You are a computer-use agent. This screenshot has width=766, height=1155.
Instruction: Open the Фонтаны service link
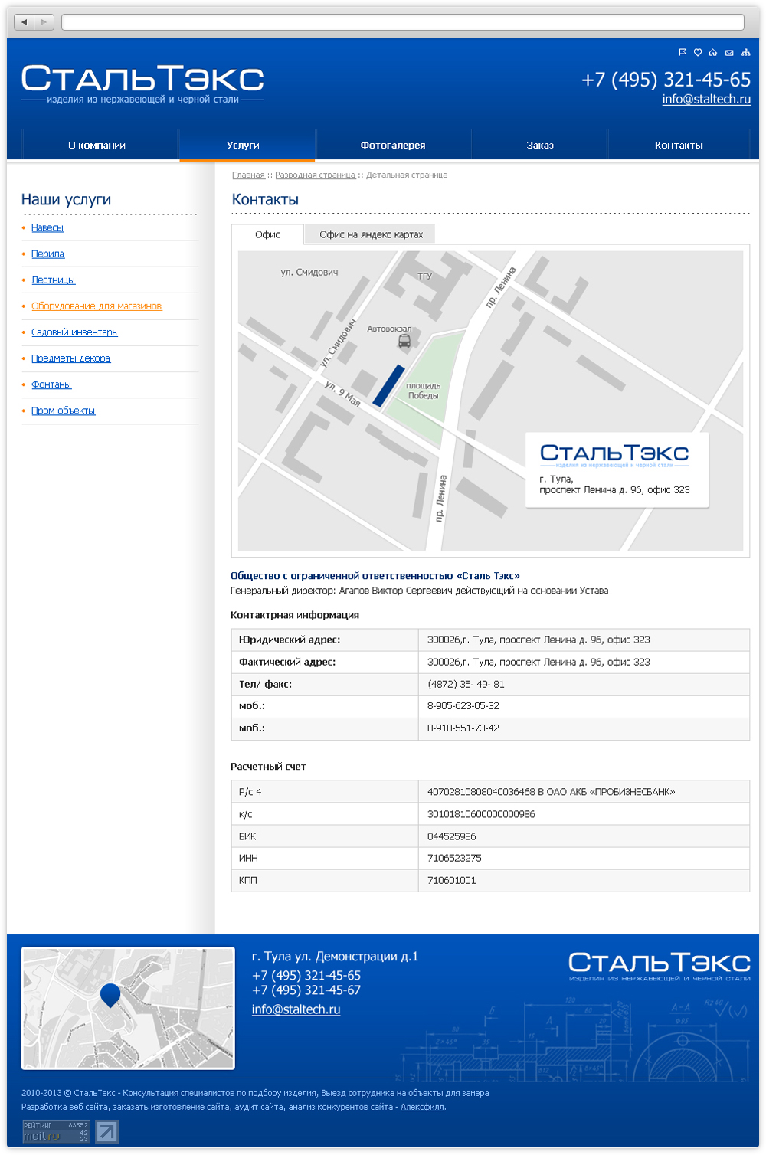point(51,384)
